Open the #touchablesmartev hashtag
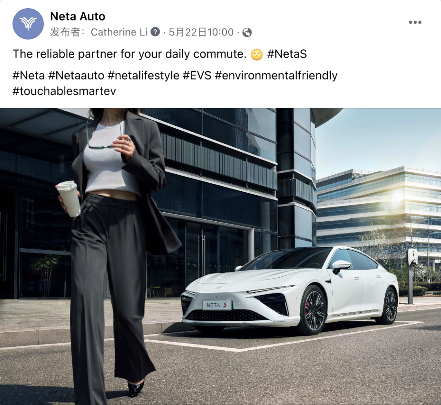This screenshot has height=405, width=441. (64, 91)
